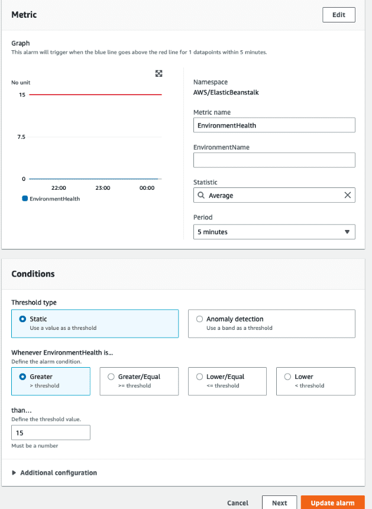Cancel the alarm editing
Viewport: 372px width, 509px height.
pyautogui.click(x=238, y=503)
